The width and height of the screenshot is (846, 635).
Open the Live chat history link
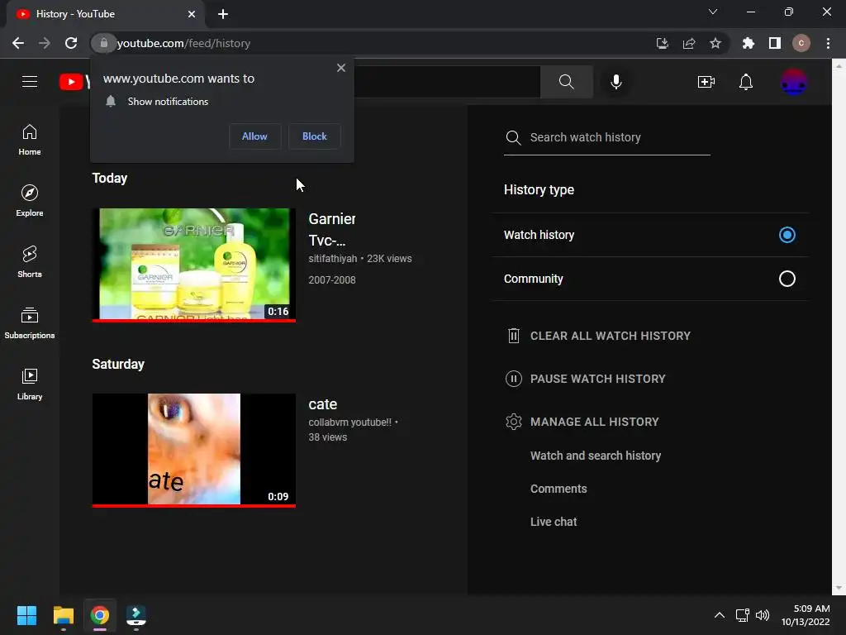click(x=553, y=522)
